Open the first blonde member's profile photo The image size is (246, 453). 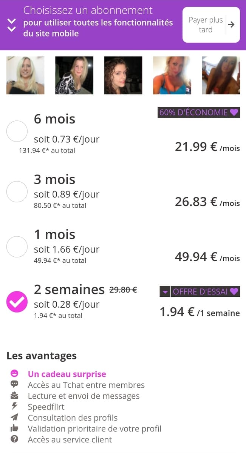pos(25,75)
